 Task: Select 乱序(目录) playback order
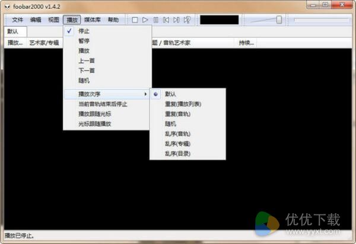pyautogui.click(x=187, y=153)
